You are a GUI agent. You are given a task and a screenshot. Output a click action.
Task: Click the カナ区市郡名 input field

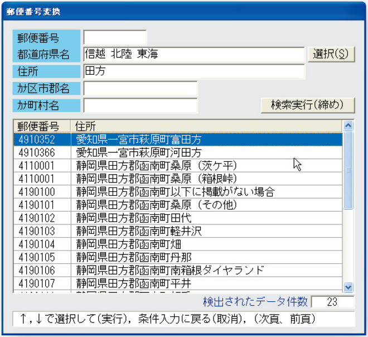coord(141,89)
